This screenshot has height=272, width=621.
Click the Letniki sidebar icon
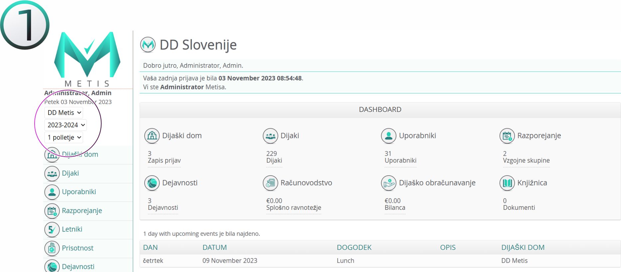coord(52,229)
